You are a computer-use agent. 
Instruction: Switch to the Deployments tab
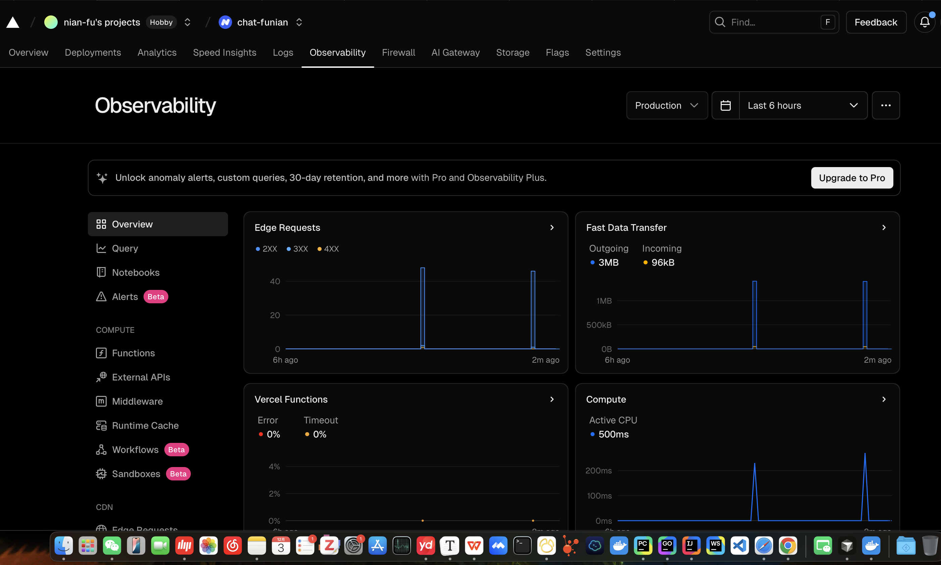(93, 53)
